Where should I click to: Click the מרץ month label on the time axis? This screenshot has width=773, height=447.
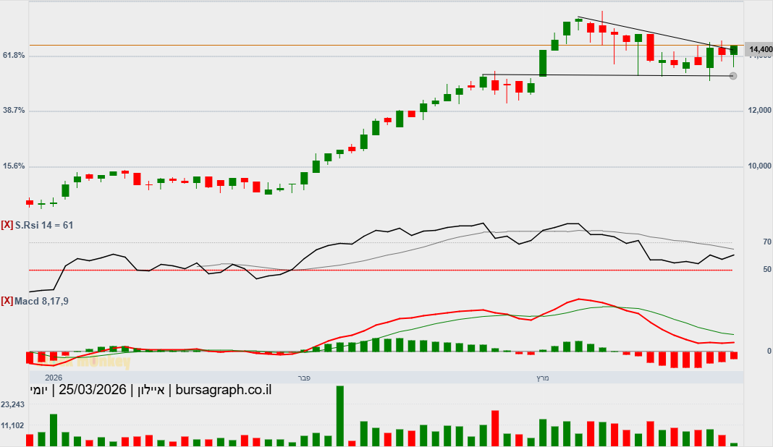click(x=543, y=378)
